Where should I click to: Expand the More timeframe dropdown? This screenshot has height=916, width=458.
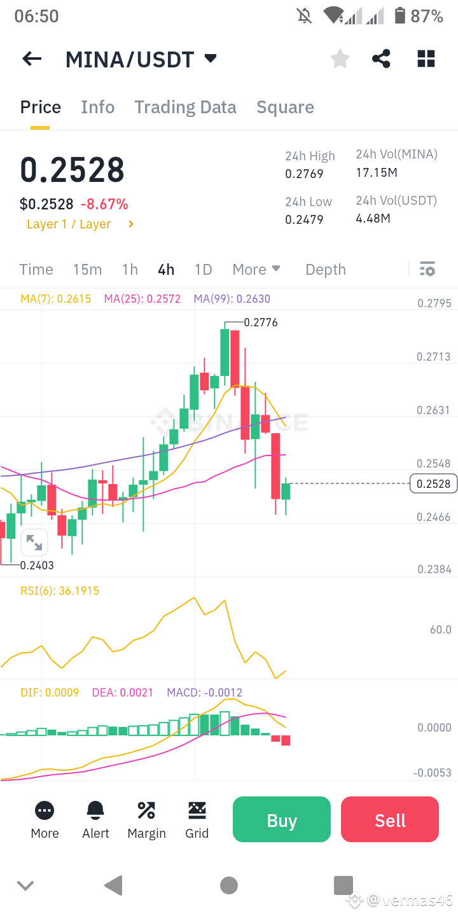click(x=256, y=269)
